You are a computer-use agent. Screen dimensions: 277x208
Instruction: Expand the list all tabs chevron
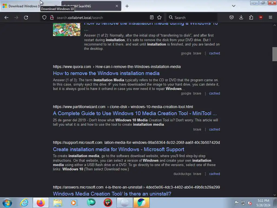tap(233, 6)
